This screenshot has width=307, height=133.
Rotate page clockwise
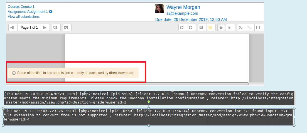tap(191, 28)
